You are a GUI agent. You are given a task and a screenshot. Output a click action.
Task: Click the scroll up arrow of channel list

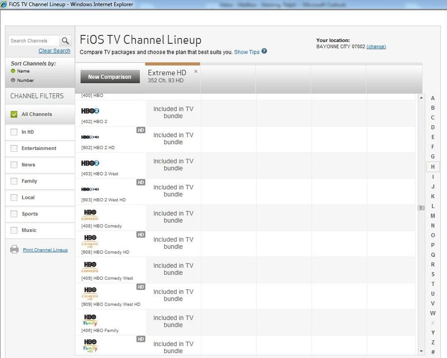pos(421,98)
